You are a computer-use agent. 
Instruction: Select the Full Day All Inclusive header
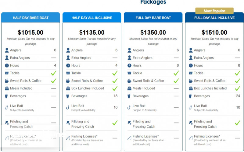pos(214,18)
